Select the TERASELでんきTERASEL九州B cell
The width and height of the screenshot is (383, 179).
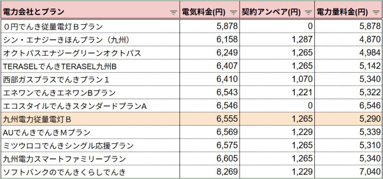[90, 66]
